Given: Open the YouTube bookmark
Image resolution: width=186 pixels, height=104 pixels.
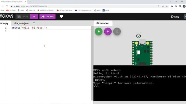Looking at the screenshot, I should tap(11, 10).
